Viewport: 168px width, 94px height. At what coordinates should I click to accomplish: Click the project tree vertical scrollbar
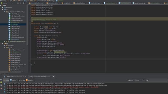pos(27,25)
